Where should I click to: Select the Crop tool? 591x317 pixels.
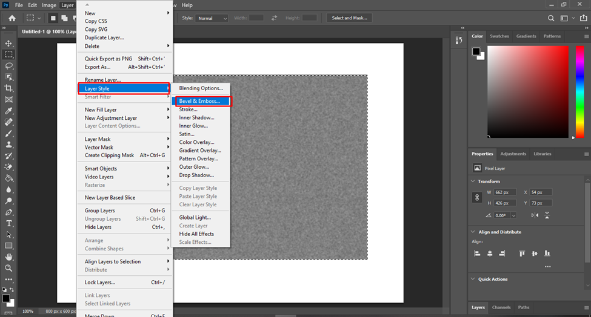click(x=8, y=88)
